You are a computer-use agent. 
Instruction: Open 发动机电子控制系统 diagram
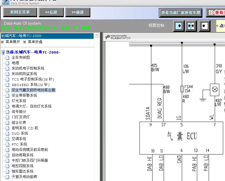click(x=28, y=68)
